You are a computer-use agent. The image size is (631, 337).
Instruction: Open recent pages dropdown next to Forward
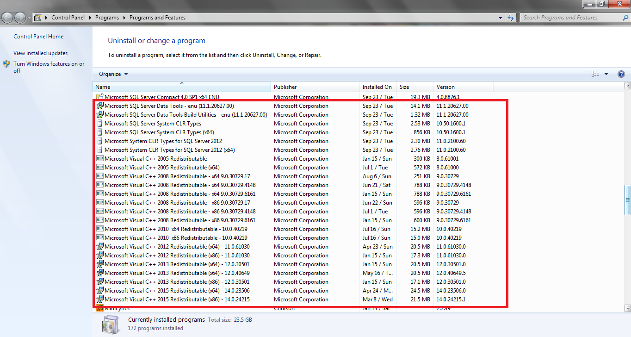point(30,18)
